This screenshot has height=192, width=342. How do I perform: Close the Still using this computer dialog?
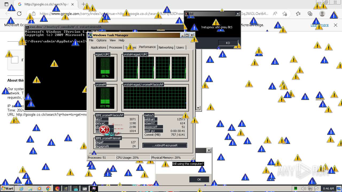(209, 150)
